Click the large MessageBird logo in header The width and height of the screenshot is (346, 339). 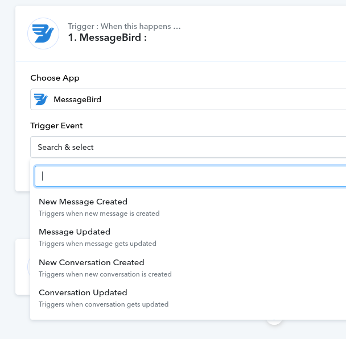[43, 34]
